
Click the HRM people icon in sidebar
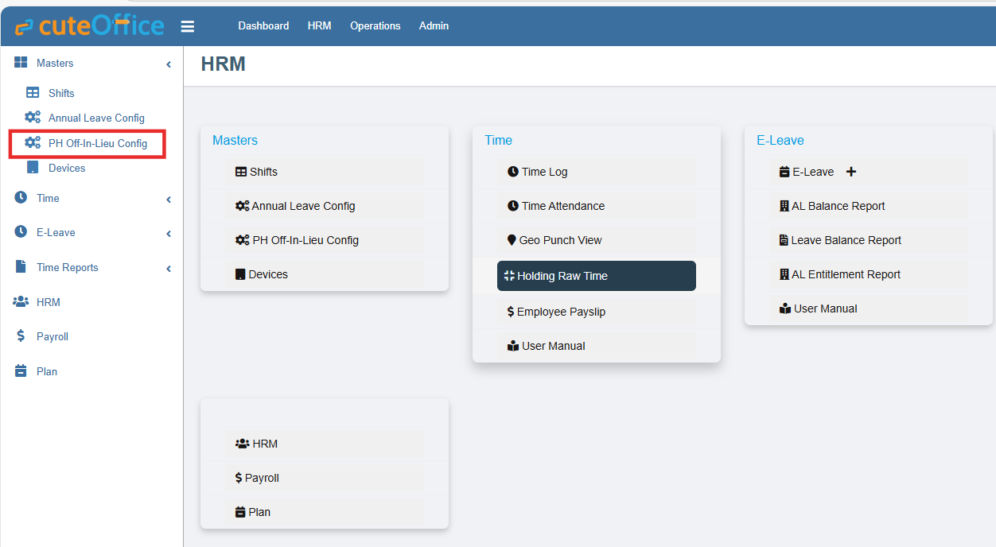21,302
